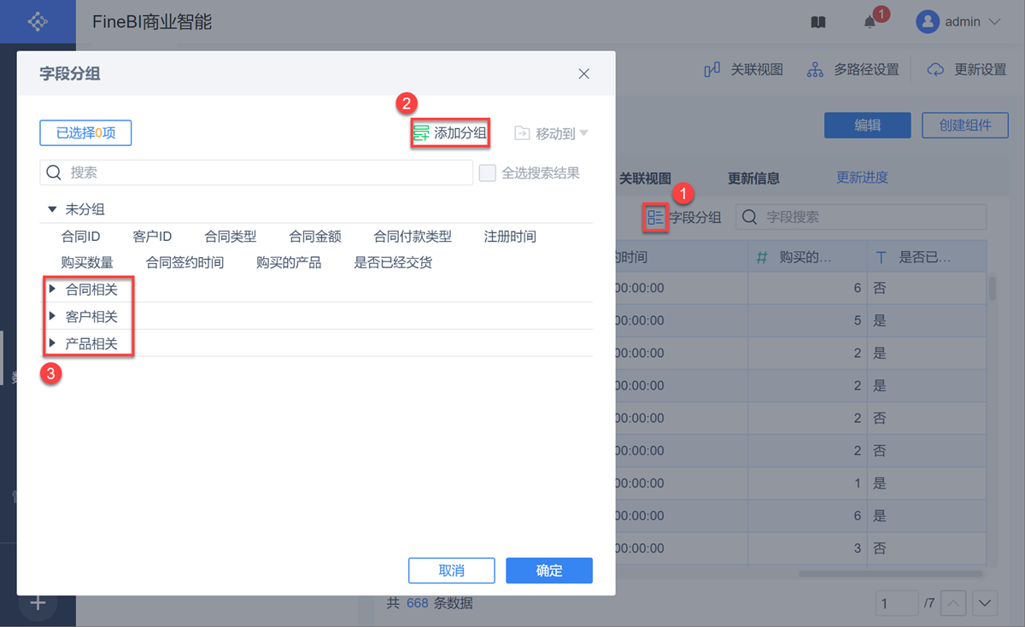Image resolution: width=1025 pixels, height=627 pixels.
Task: Open the admin account dropdown arrow
Action: pyautogui.click(x=993, y=21)
